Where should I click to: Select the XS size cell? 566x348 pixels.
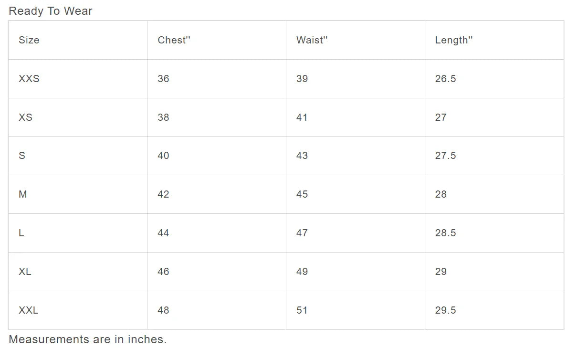pos(26,117)
